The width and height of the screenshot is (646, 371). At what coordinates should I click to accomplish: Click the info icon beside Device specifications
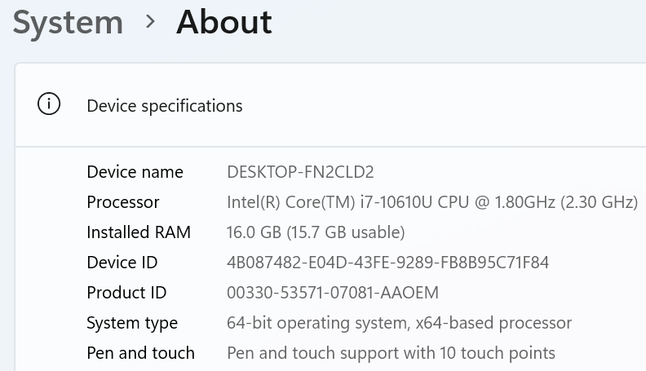pyautogui.click(x=49, y=104)
